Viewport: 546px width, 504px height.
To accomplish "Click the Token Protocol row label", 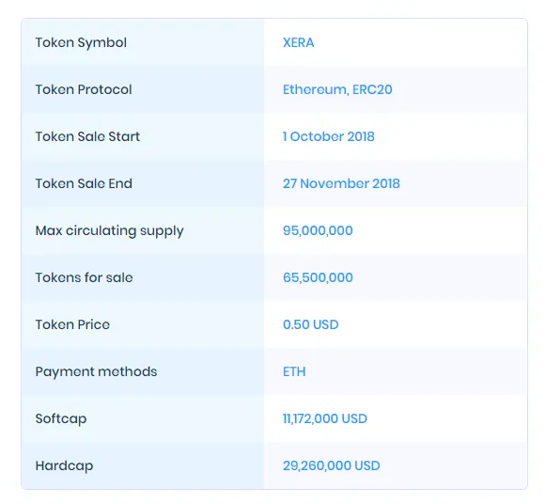I will click(x=84, y=89).
